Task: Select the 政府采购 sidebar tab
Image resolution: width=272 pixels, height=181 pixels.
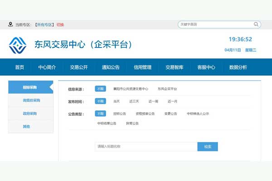Action: 31,114
